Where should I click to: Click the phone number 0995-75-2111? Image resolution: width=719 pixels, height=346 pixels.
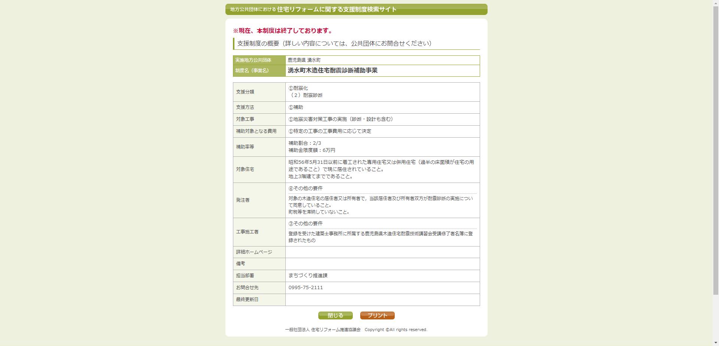pyautogui.click(x=305, y=288)
